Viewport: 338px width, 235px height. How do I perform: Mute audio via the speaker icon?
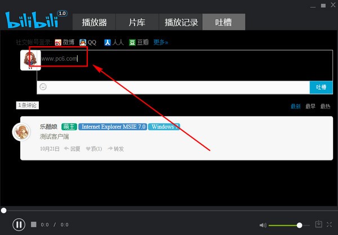[263, 225]
